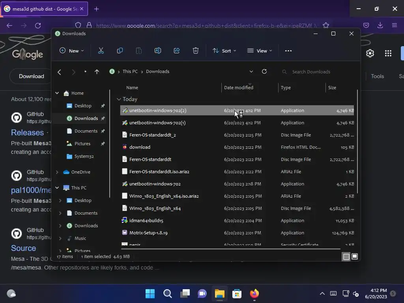Click the Cut scissors icon in Explorer toolbar
Image resolution: width=404 pixels, height=303 pixels.
pos(101,51)
